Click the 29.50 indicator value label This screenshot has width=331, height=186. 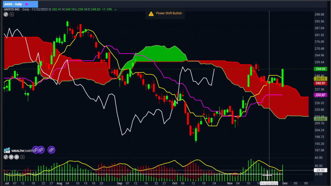pos(320,170)
